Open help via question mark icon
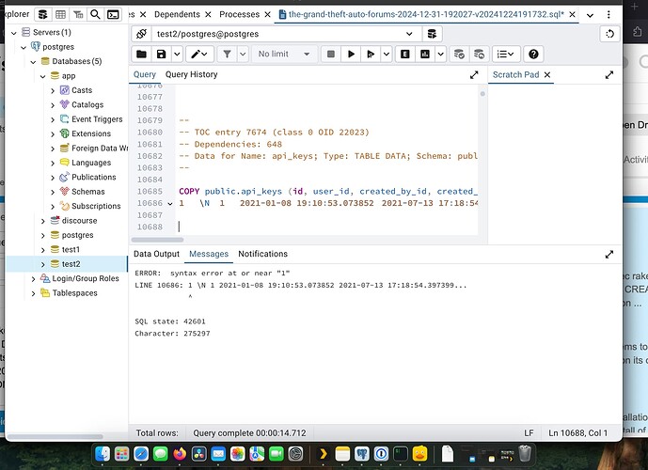 (533, 55)
